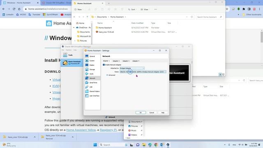Select the Home Assistant folder row
This screenshot has width=263, height=148.
pos(105,28)
